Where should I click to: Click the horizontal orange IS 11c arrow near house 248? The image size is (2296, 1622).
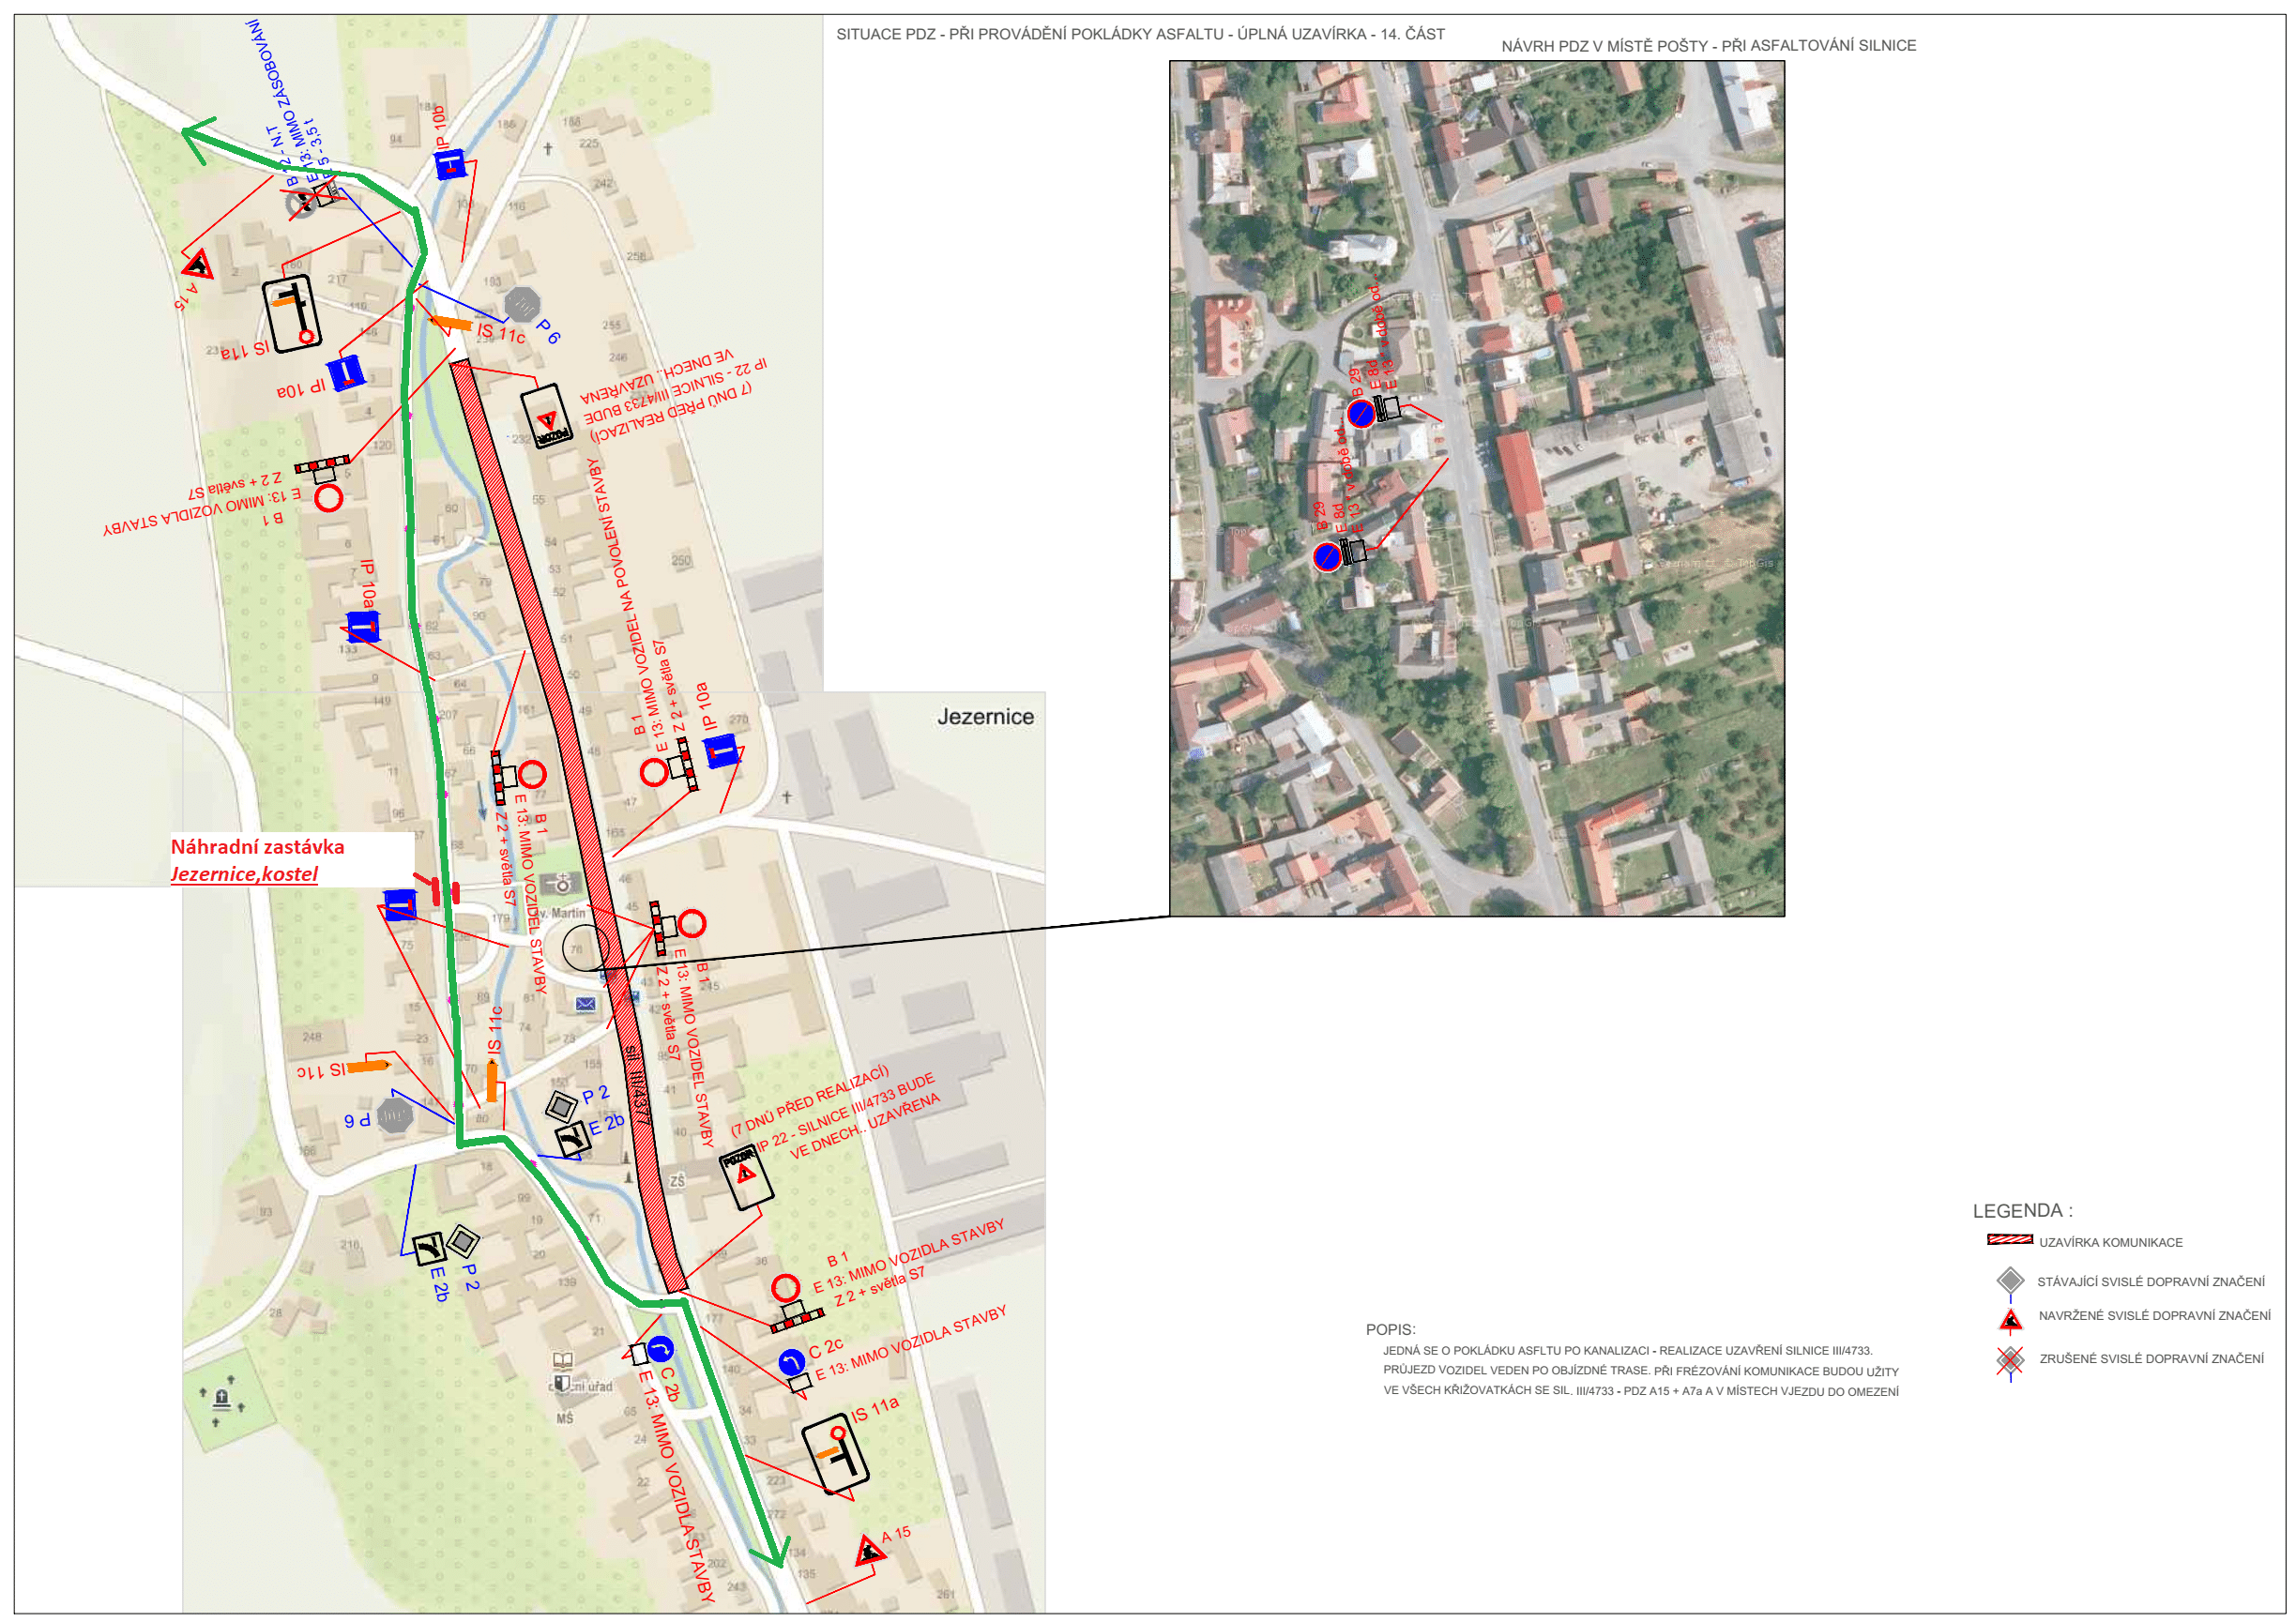coord(368,1066)
